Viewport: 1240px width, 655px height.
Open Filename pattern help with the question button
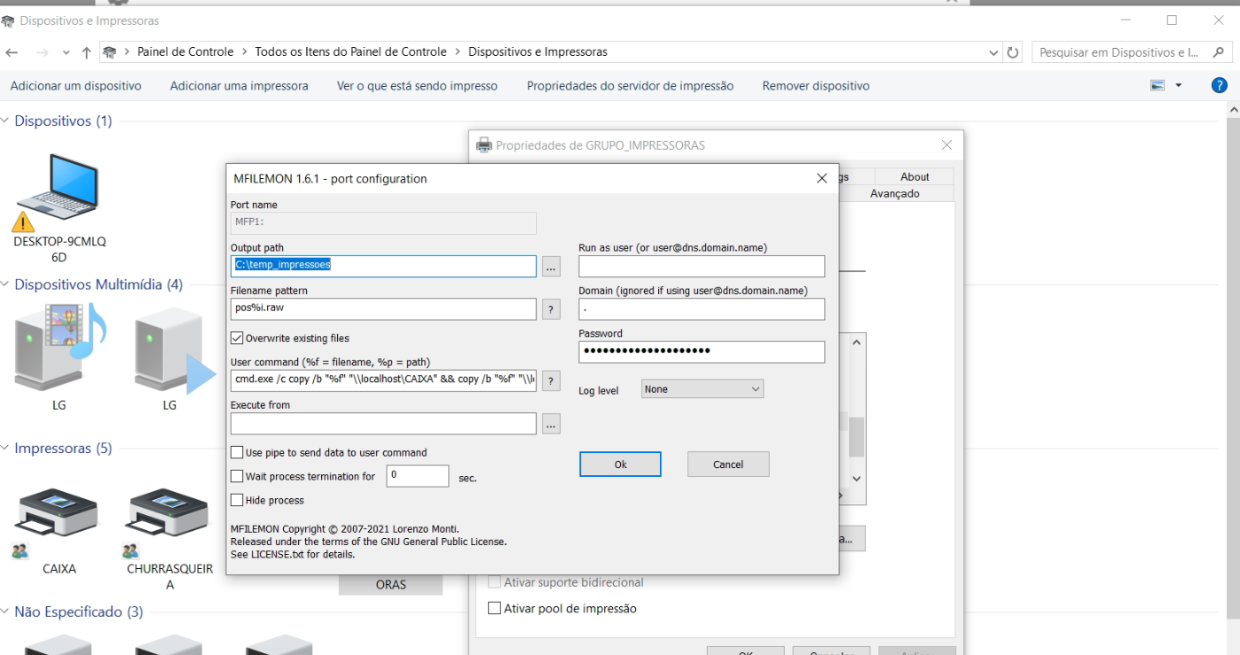click(551, 308)
